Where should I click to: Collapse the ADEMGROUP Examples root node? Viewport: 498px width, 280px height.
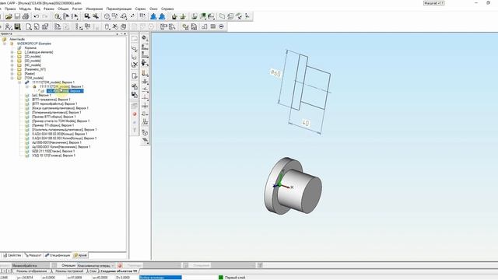click(x=5, y=44)
